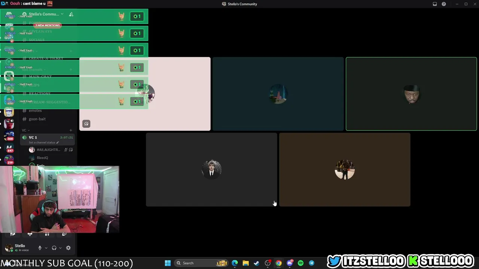Open the microphone input options arrow
Viewport: 479px width, 269px height.
[x=46, y=248]
